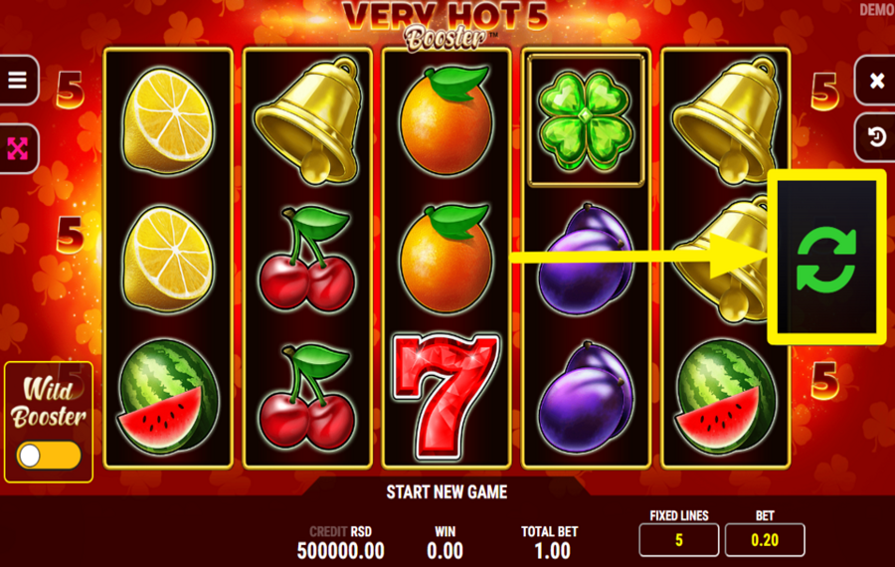Click the Win amount display
Screen dimensions: 895x567
(445, 551)
